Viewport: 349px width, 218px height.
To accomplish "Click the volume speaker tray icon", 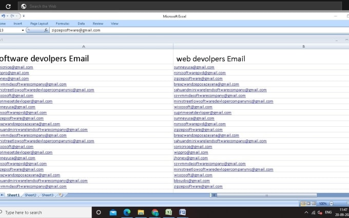I will click(320, 212).
